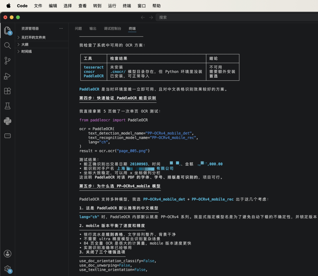Screen dimensions: 318x276
Task: Open the 编辑 menu
Action: pos(53,6)
